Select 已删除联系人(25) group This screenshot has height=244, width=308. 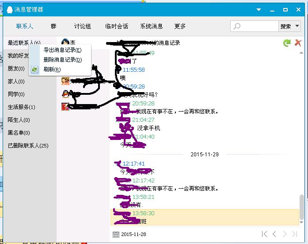click(x=28, y=146)
